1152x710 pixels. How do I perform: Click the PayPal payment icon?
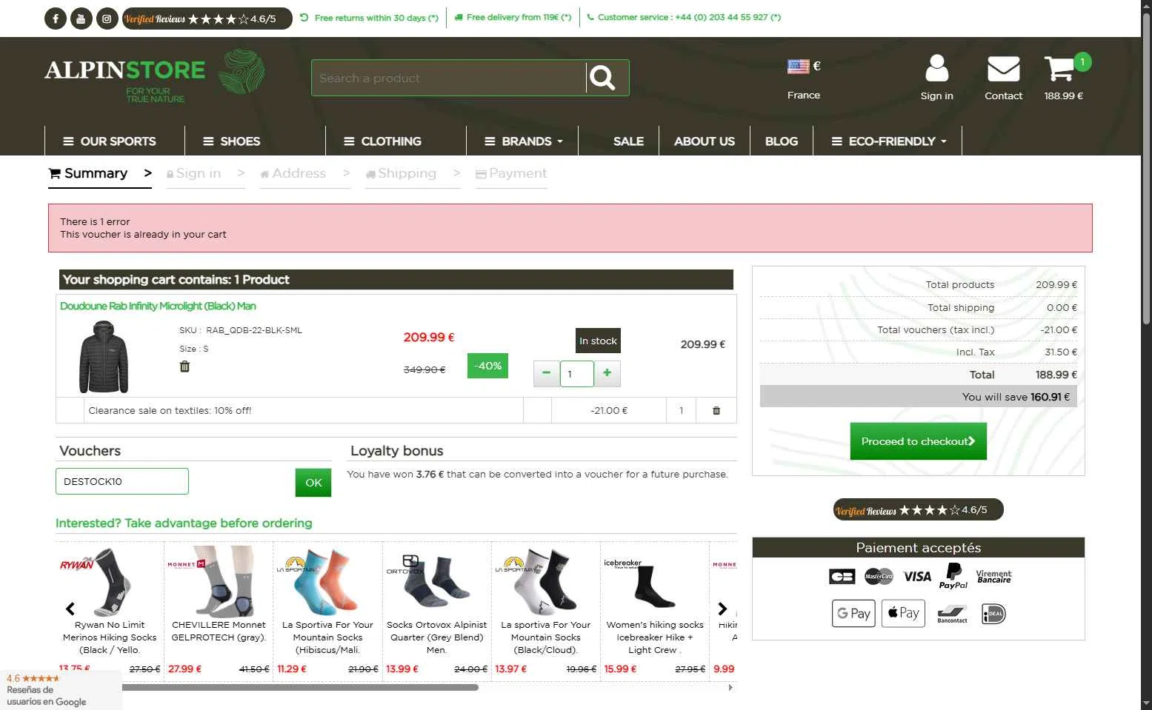[x=953, y=575]
